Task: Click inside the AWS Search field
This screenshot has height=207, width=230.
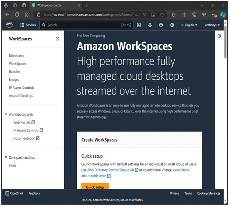Action: click(86, 25)
